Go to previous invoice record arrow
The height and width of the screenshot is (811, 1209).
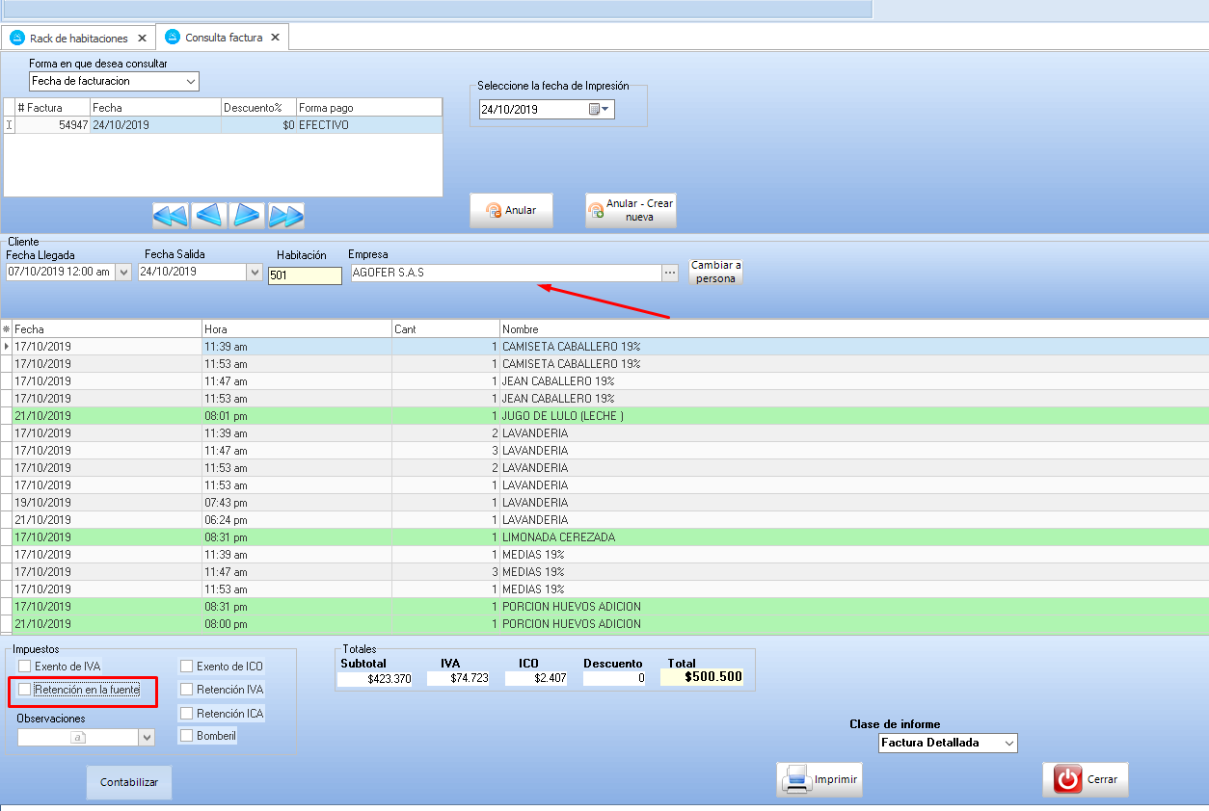tap(209, 216)
